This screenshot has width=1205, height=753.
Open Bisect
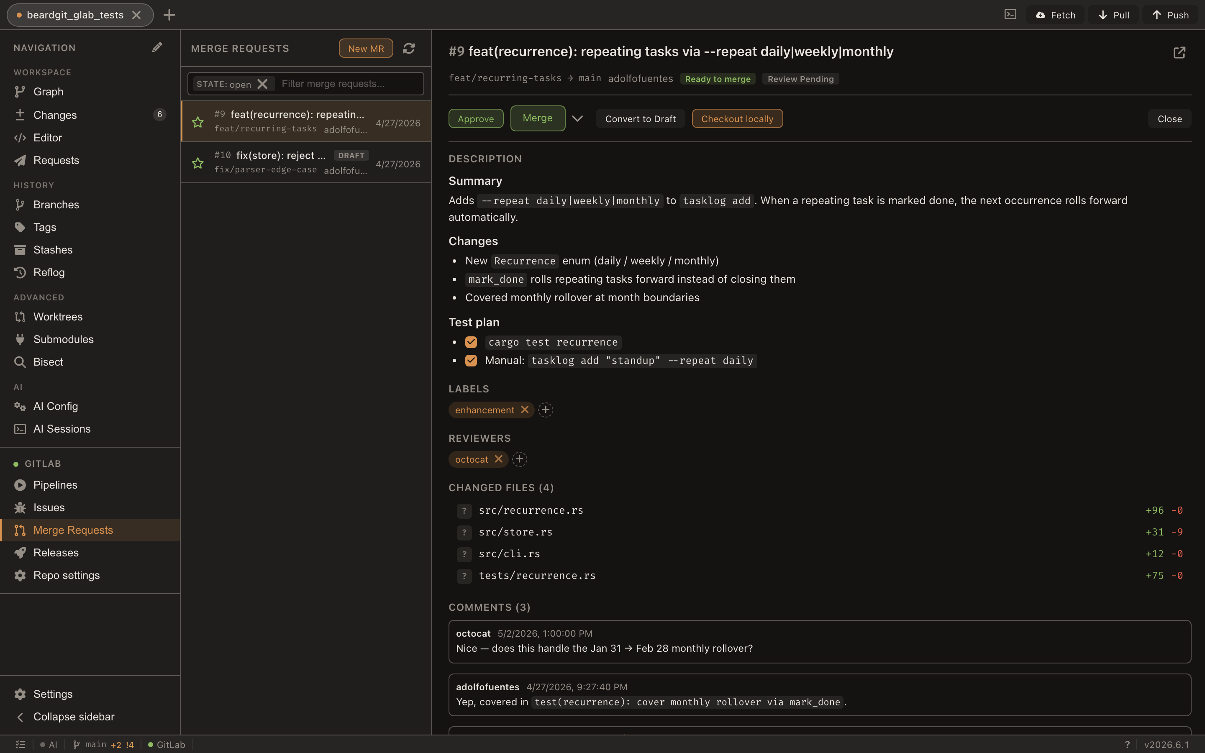point(90,362)
